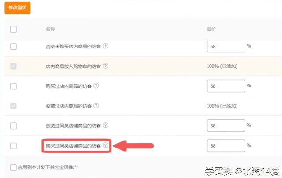The width and height of the screenshot is (282, 178).
Task: Enable 应用到本计划下其它宝贝推广 checkbox
Action: click(13, 167)
